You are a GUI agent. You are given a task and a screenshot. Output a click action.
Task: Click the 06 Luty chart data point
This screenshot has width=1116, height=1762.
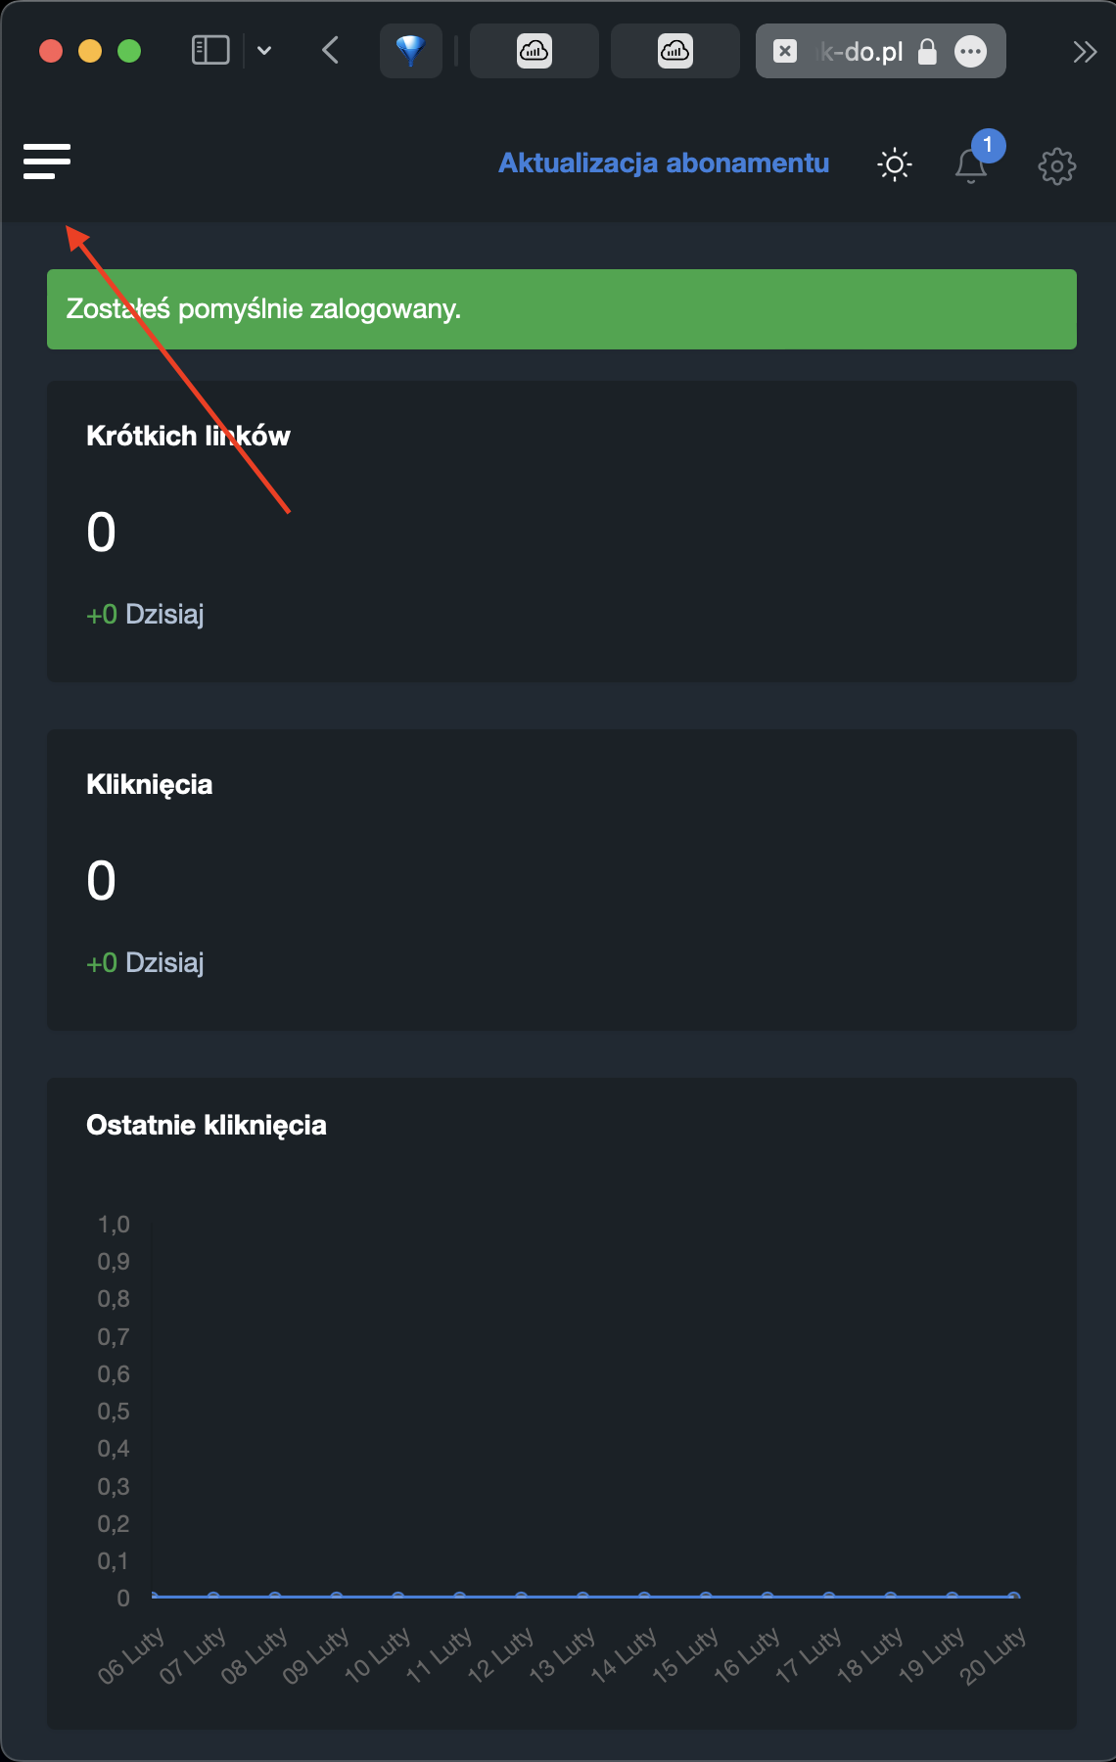[154, 1597]
